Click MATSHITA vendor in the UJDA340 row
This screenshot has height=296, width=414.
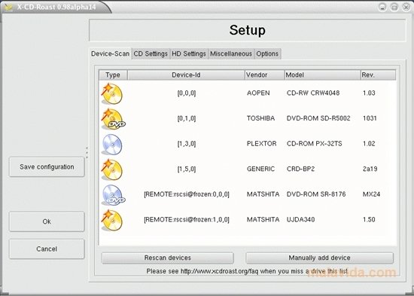(x=263, y=220)
